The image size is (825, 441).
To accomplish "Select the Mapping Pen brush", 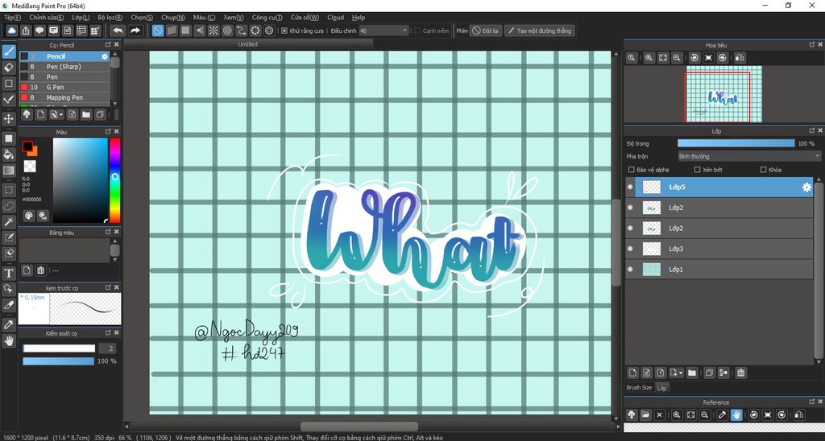I will 64,97.
